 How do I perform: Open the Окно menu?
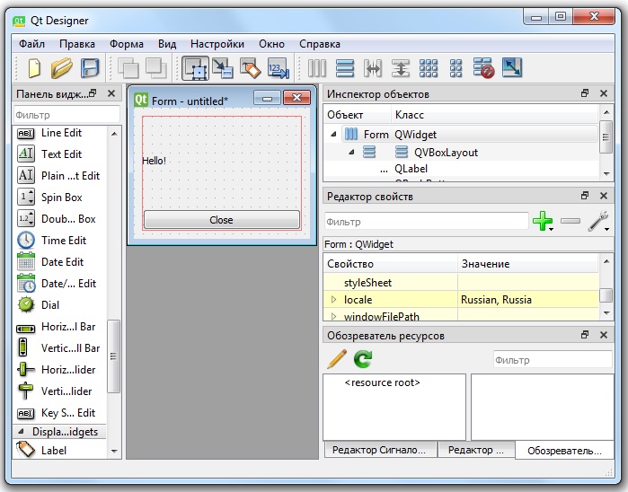[271, 44]
